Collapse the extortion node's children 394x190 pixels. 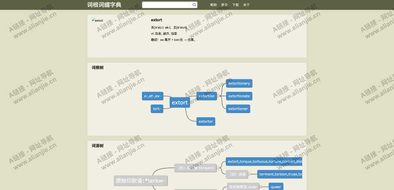pos(218,96)
